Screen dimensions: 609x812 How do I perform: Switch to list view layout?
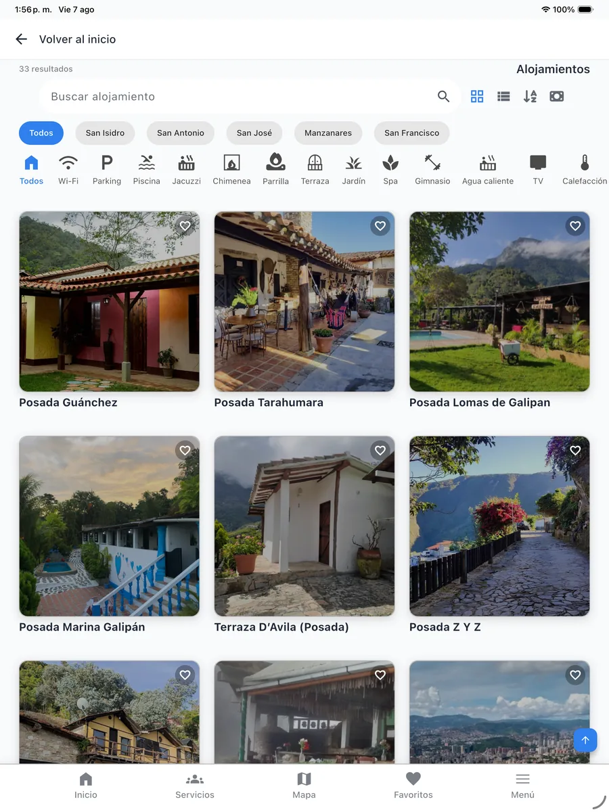pos(503,97)
